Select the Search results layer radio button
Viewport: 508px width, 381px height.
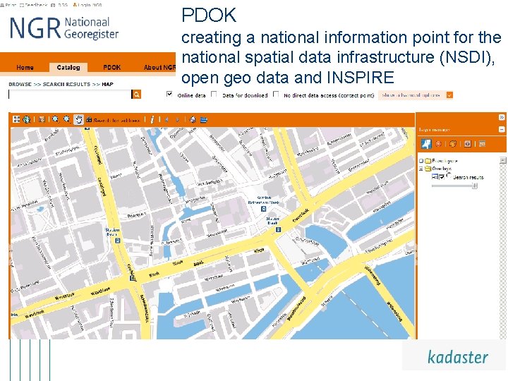tap(449, 176)
